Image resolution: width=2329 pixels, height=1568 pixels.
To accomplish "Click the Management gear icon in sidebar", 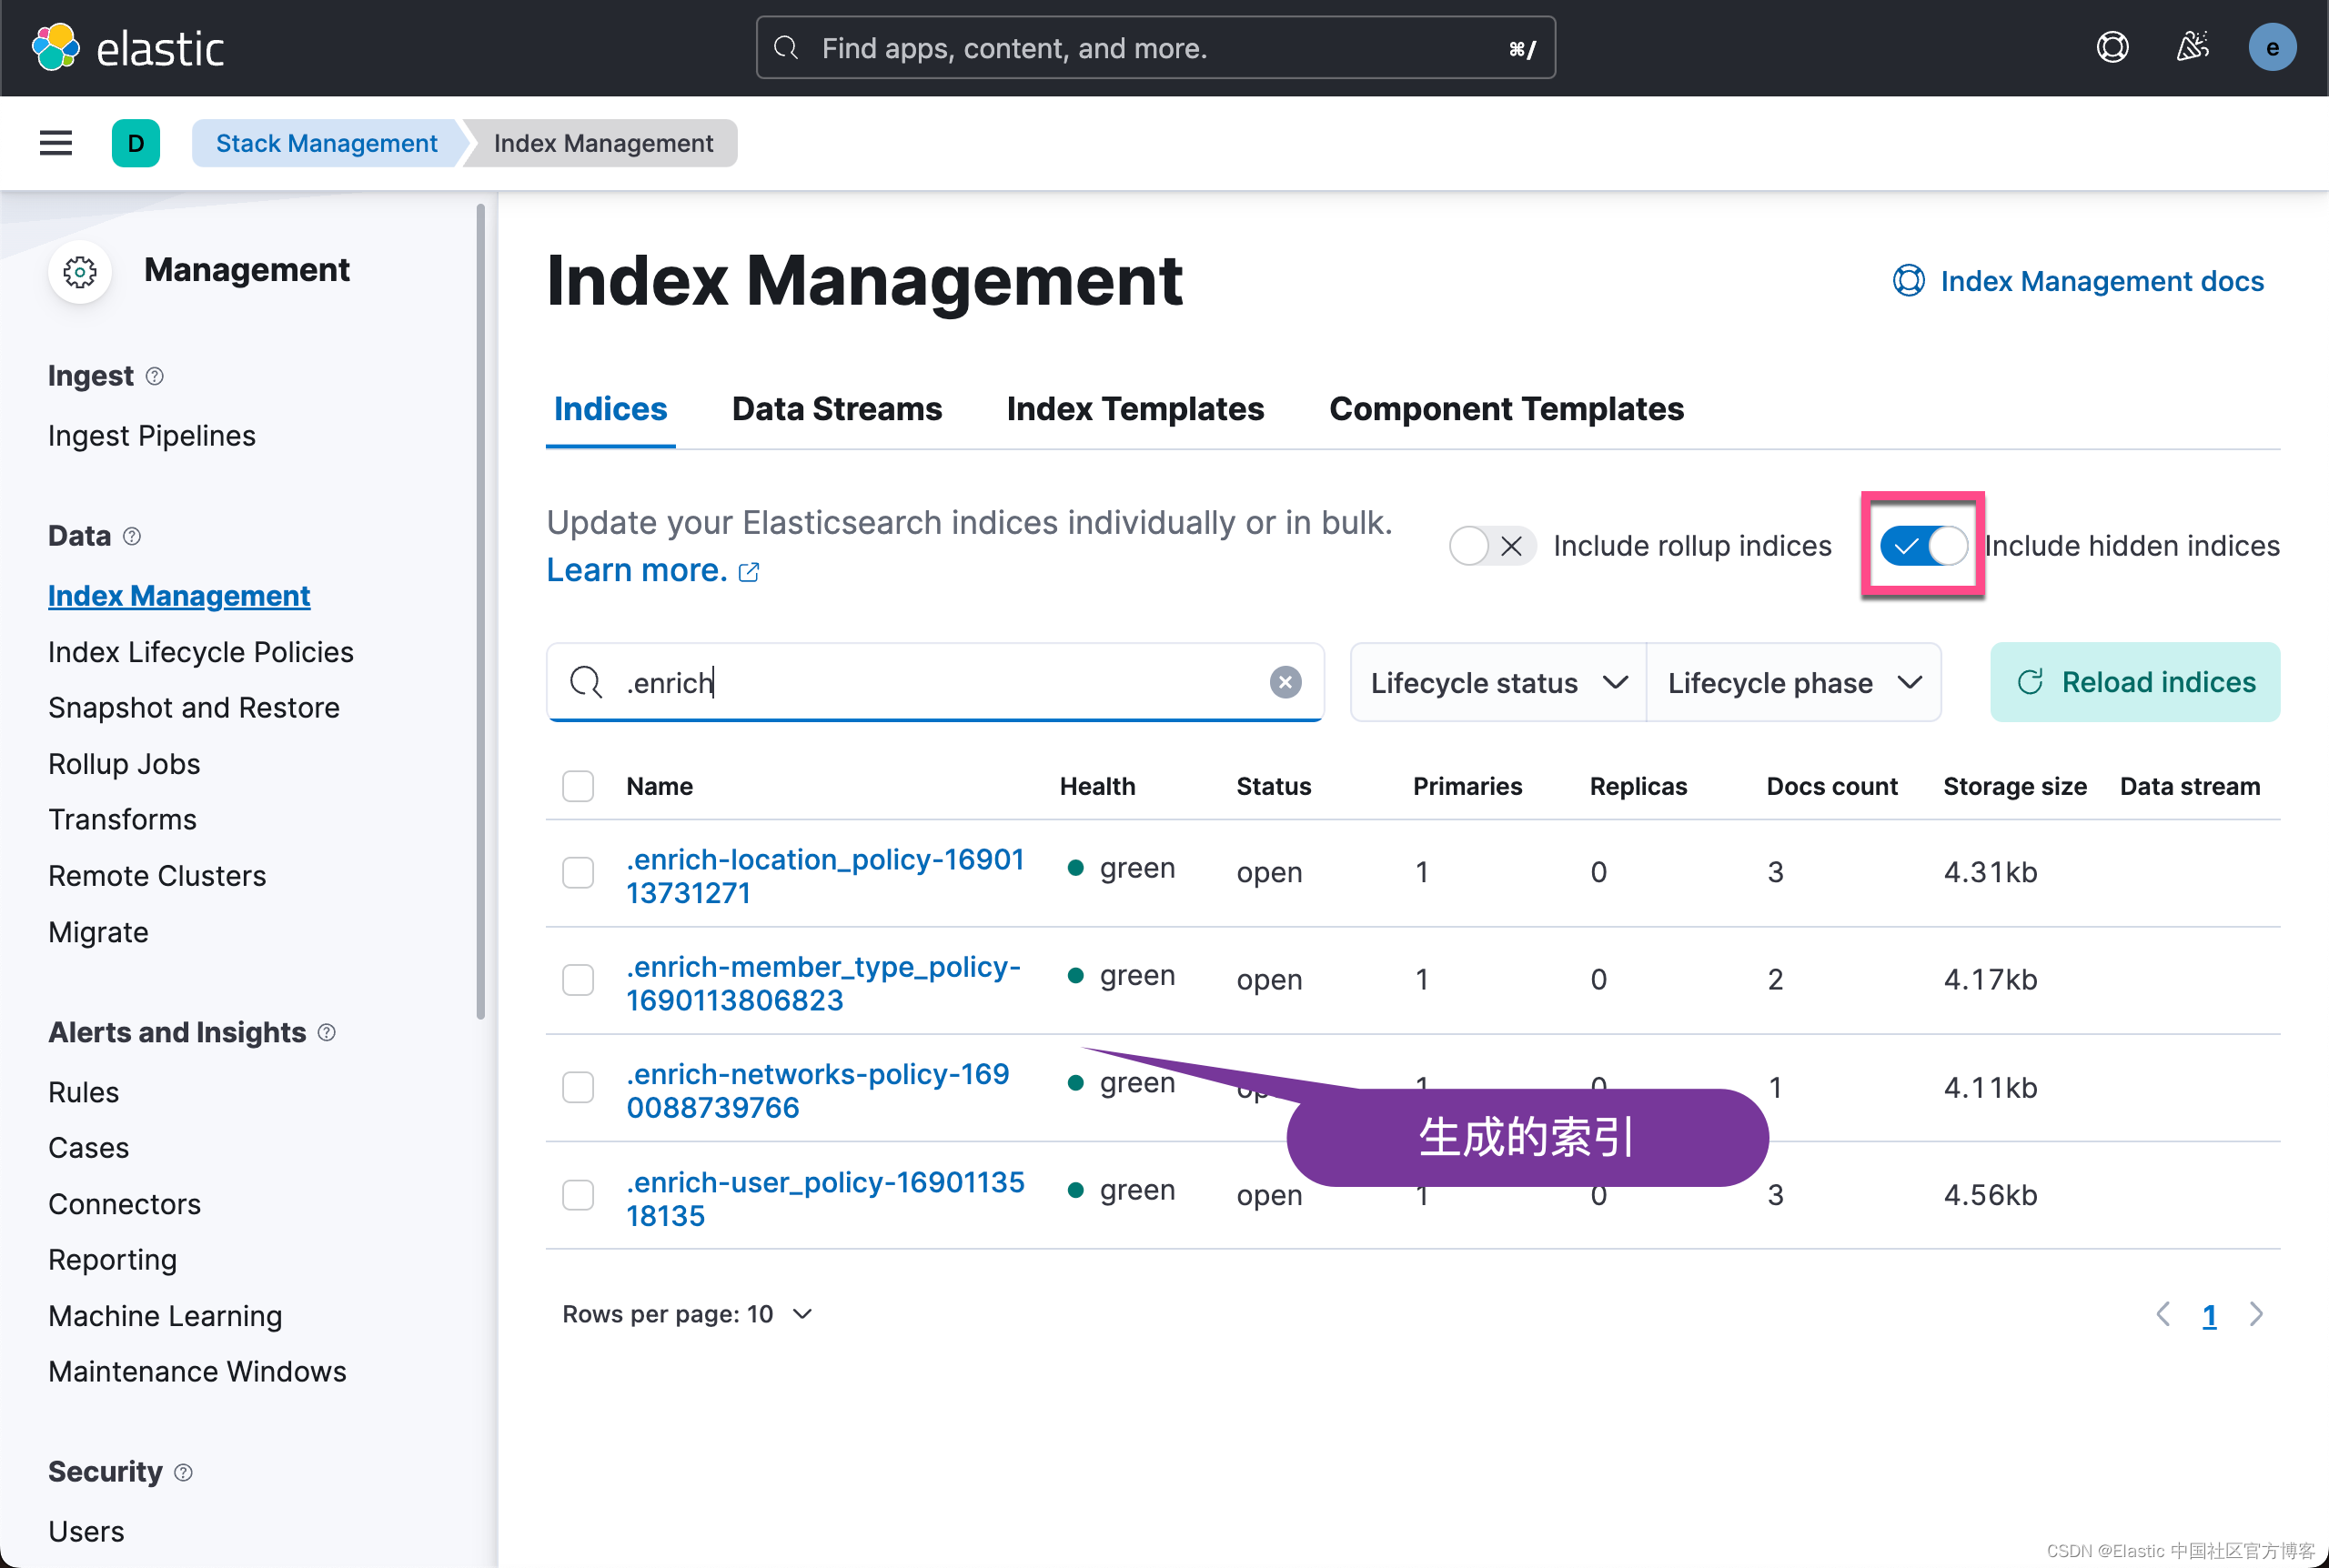I will click(79, 271).
